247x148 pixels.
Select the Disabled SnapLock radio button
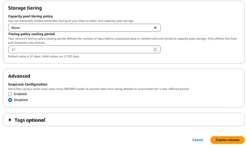pyautogui.click(x=10, y=100)
